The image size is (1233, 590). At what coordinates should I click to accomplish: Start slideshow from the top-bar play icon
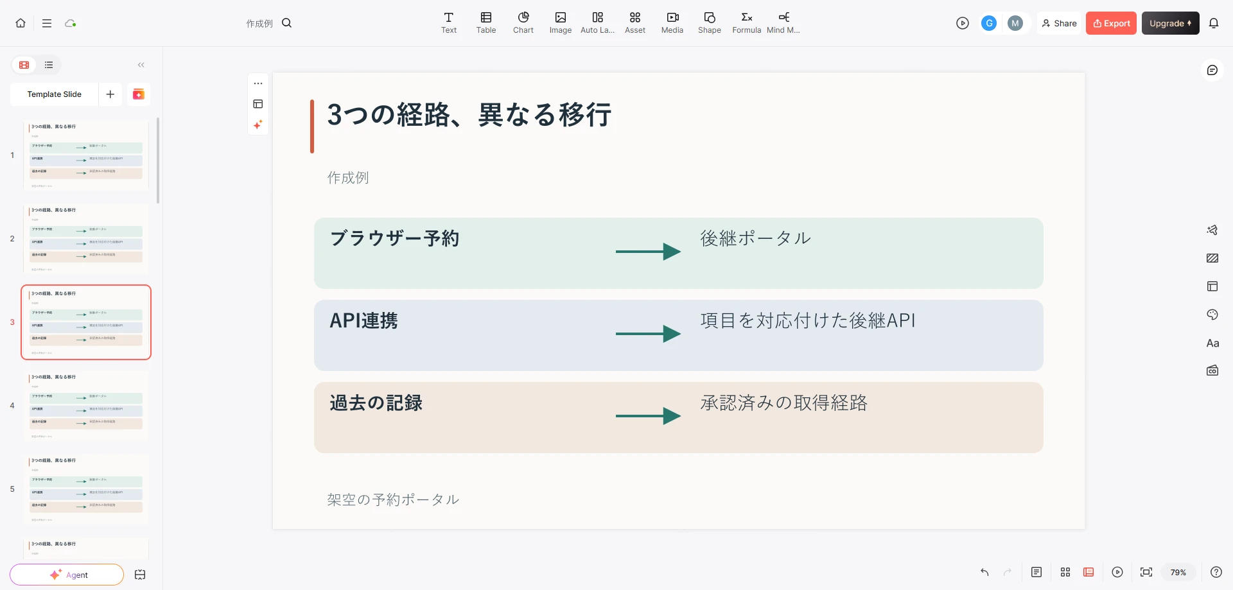click(962, 23)
